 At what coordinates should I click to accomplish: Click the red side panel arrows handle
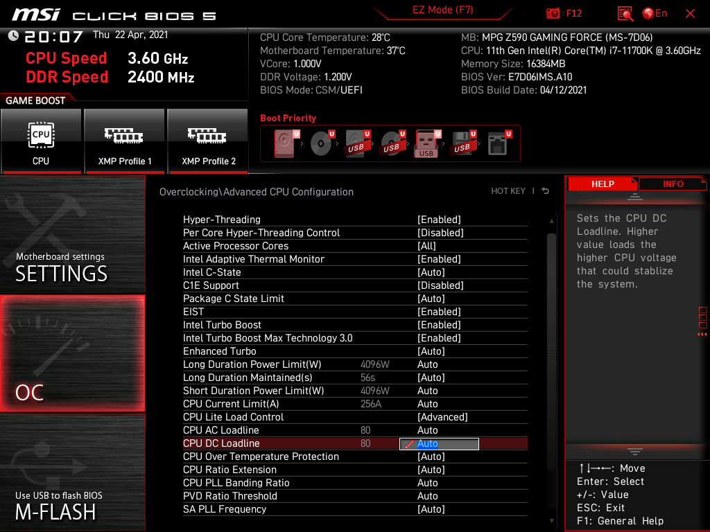tap(702, 322)
